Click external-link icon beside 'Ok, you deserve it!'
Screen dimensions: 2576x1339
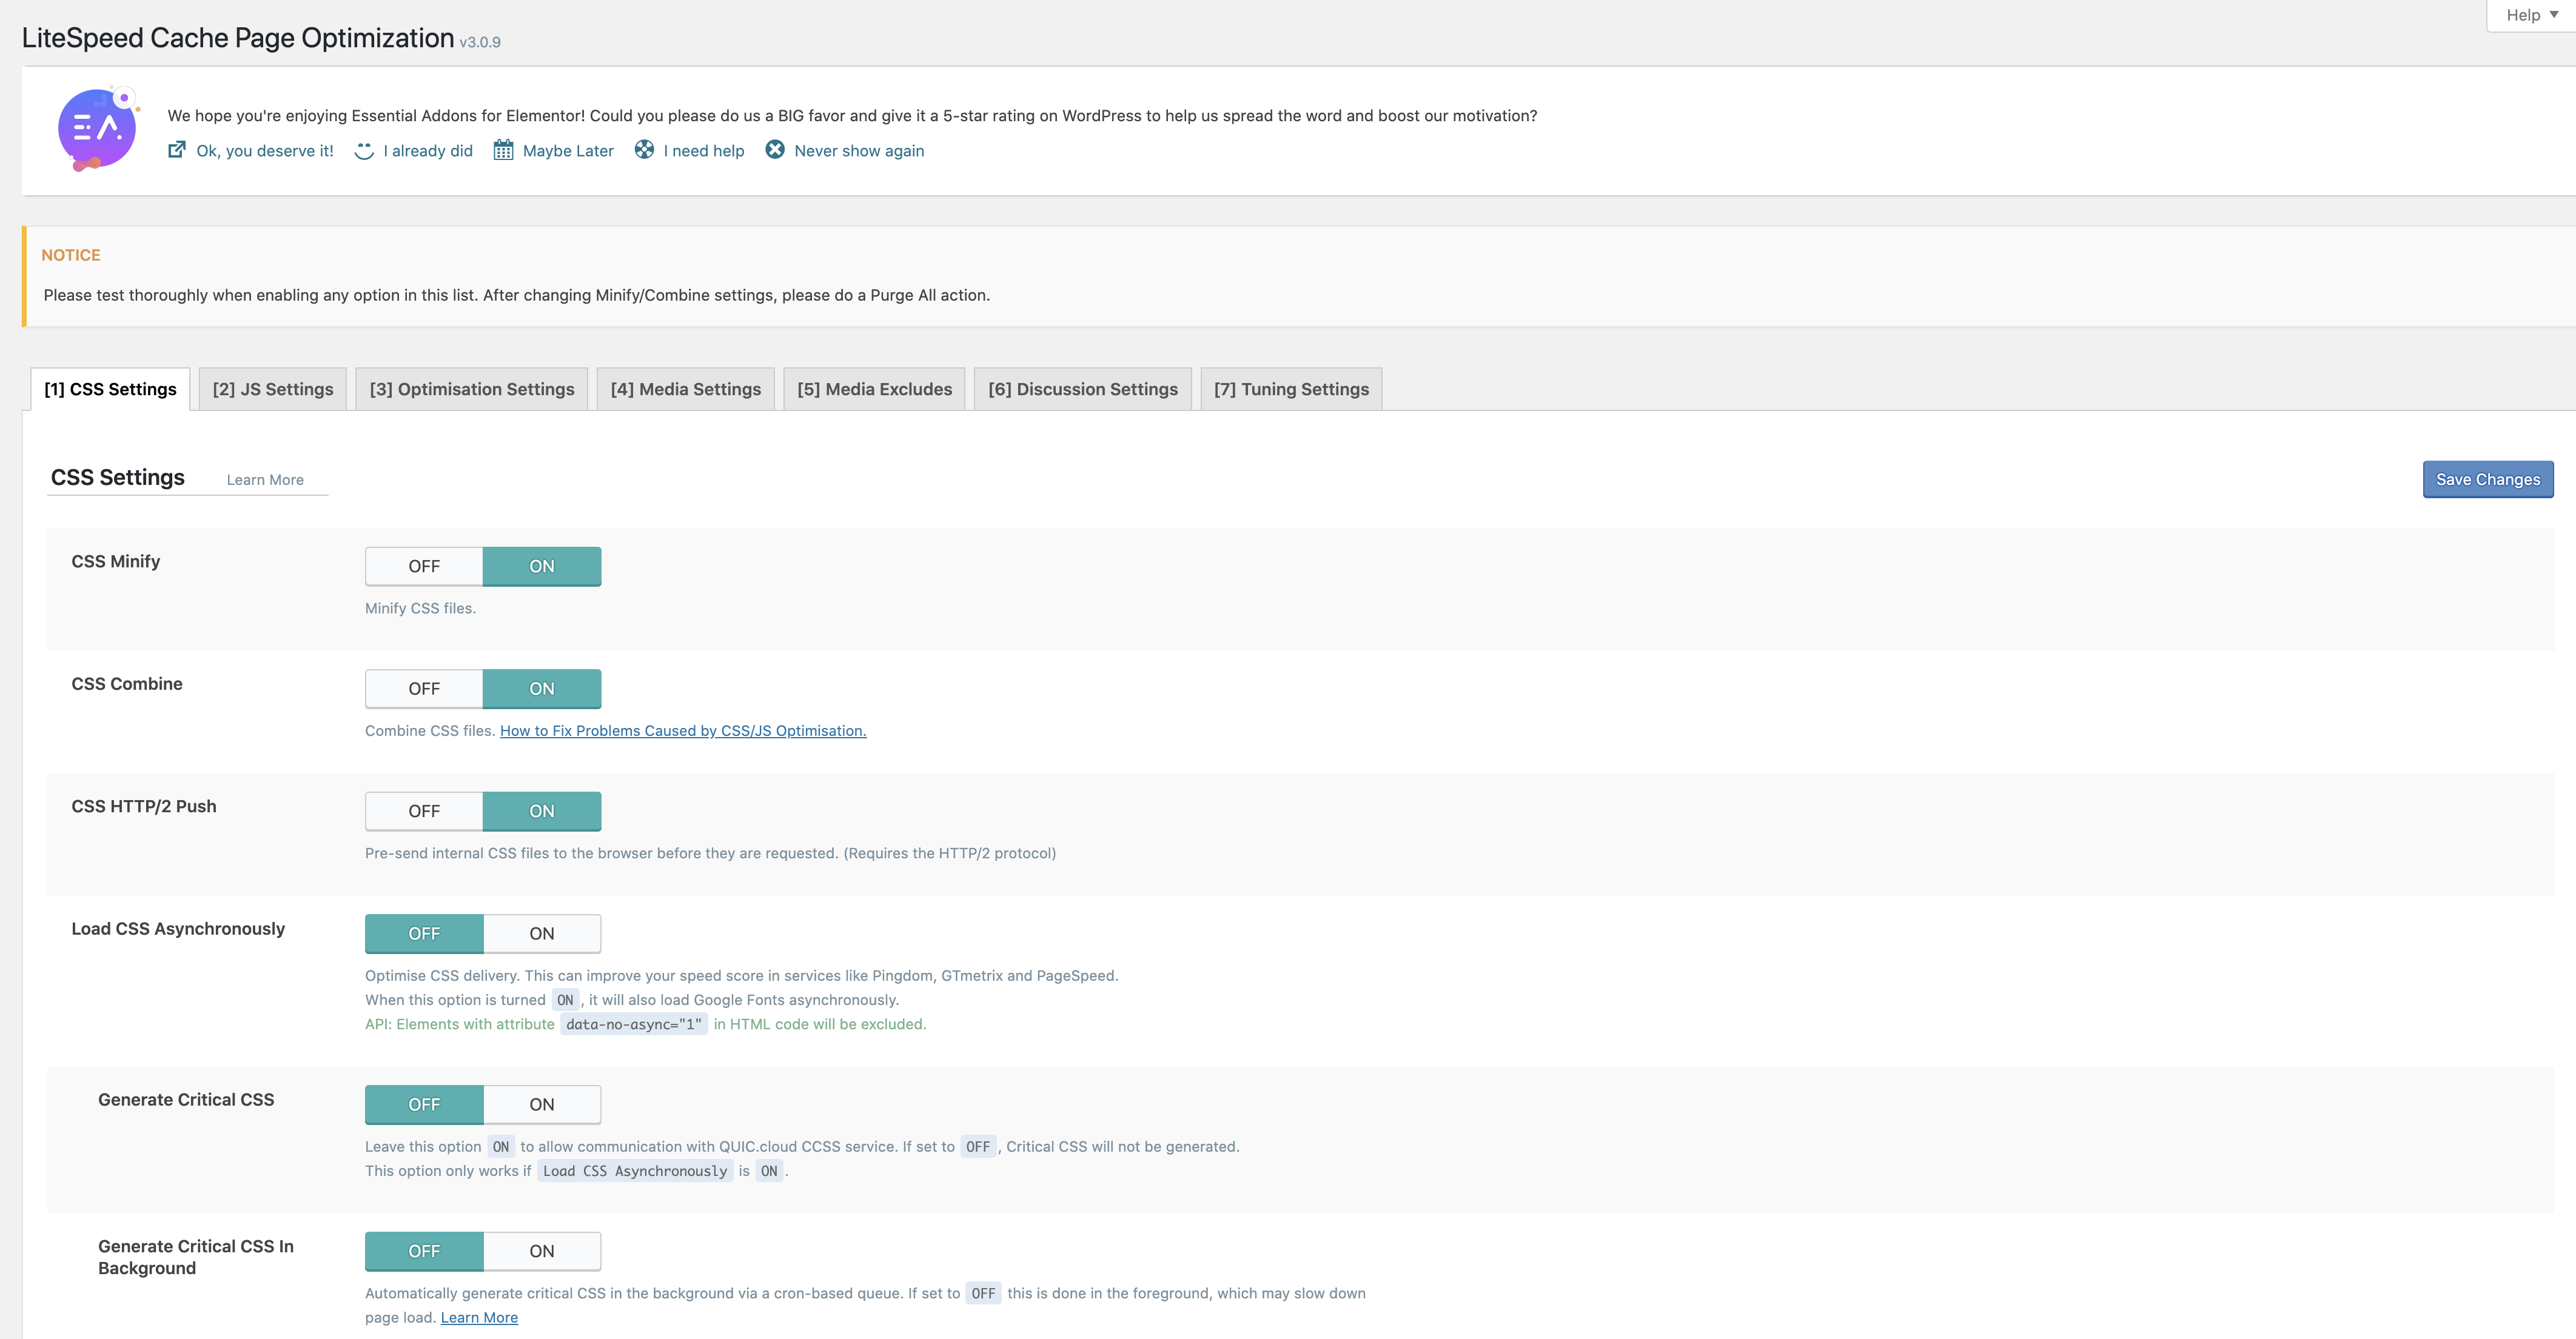pyautogui.click(x=177, y=150)
